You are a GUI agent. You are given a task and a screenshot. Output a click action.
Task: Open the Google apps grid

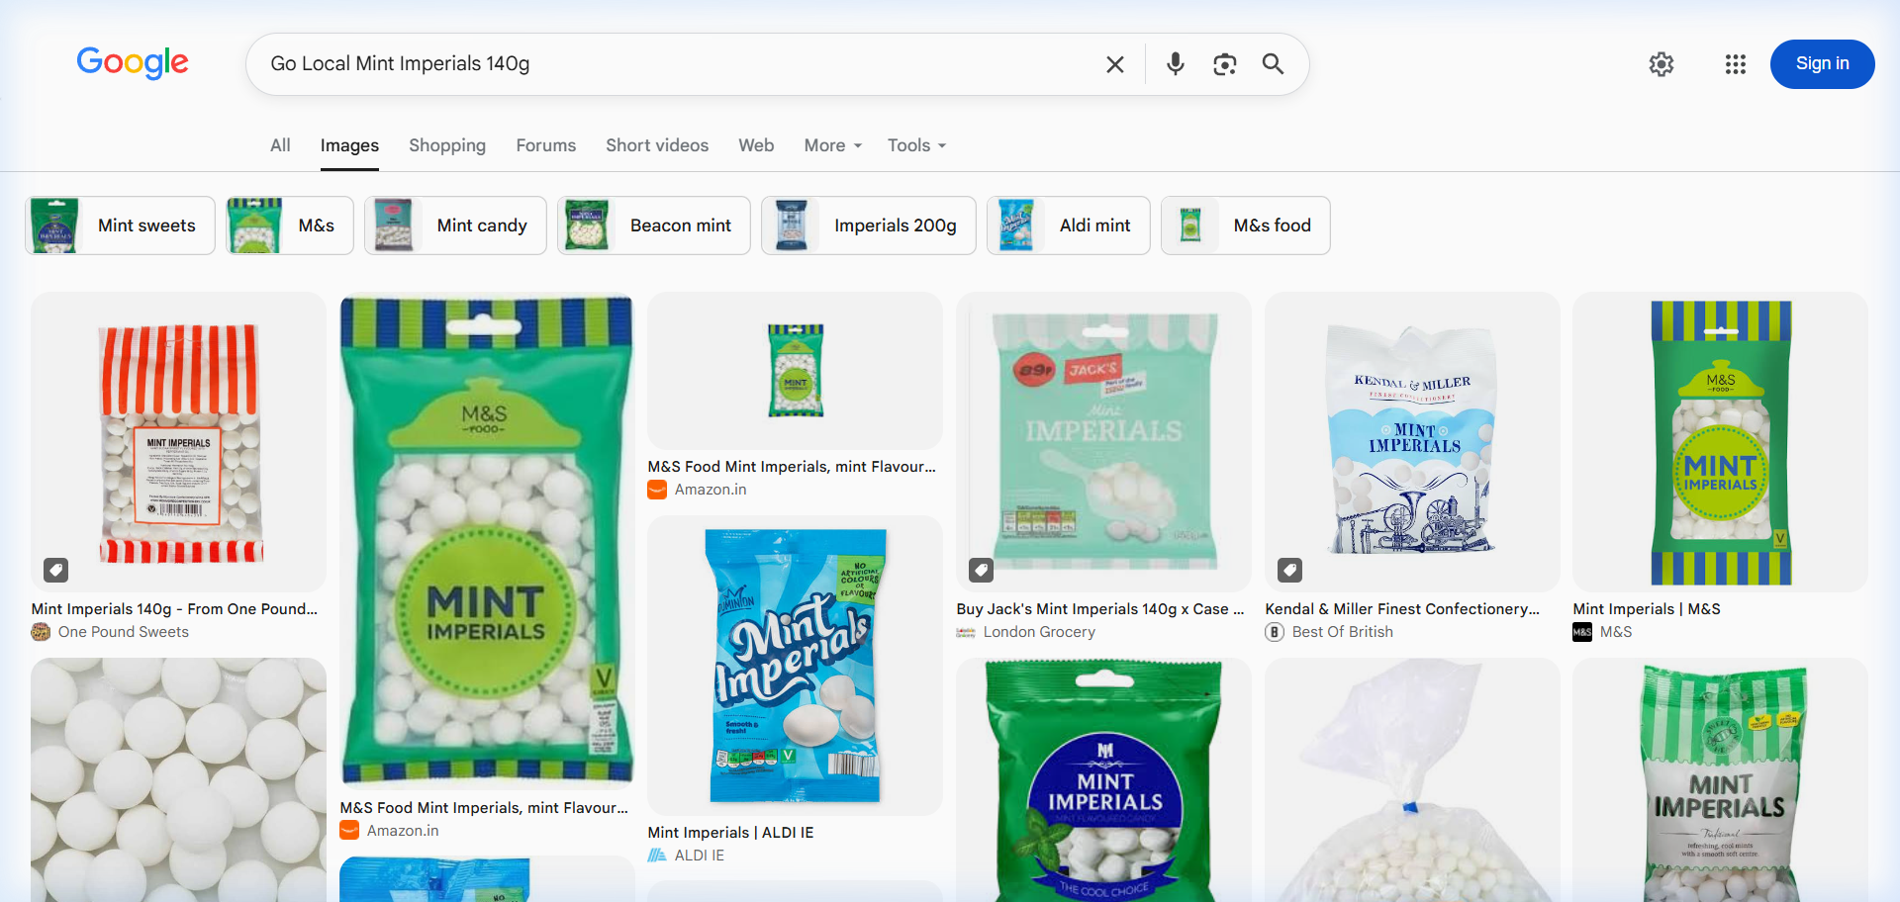1736,64
